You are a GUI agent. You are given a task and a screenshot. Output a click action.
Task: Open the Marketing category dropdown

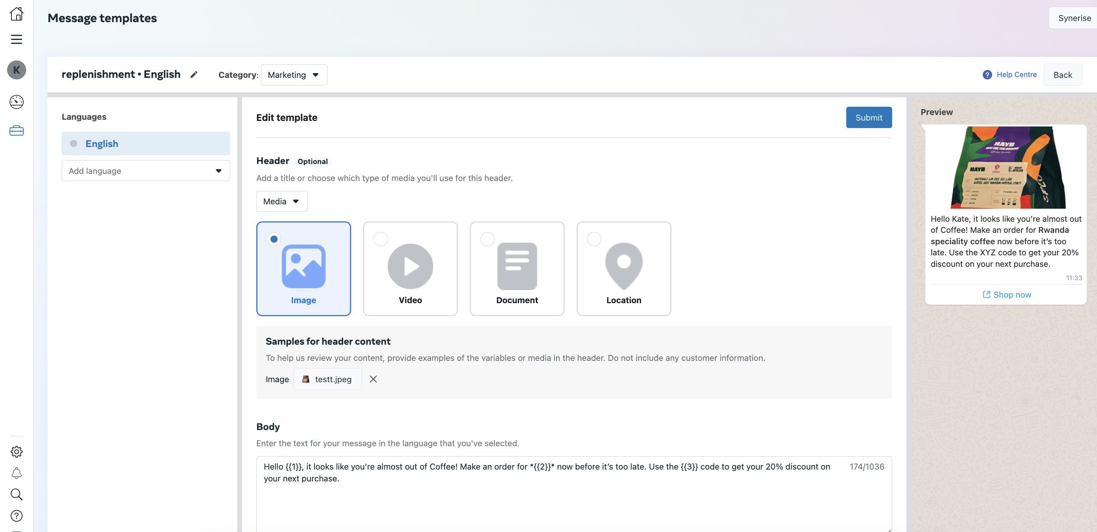click(x=293, y=75)
